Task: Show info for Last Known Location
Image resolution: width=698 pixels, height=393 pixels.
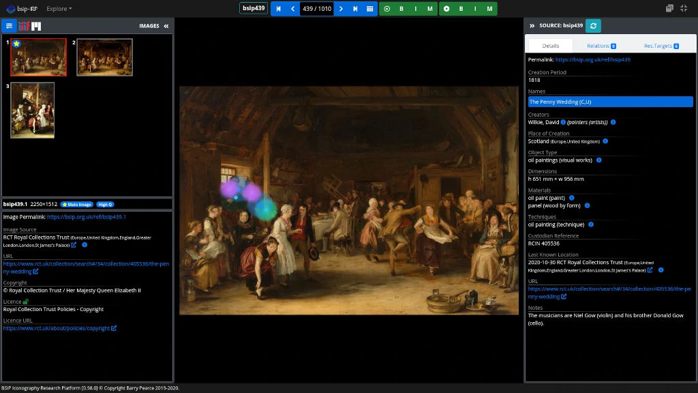Action: [x=661, y=270]
